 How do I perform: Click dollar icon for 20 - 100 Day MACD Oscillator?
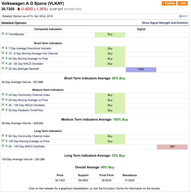[6, 105]
